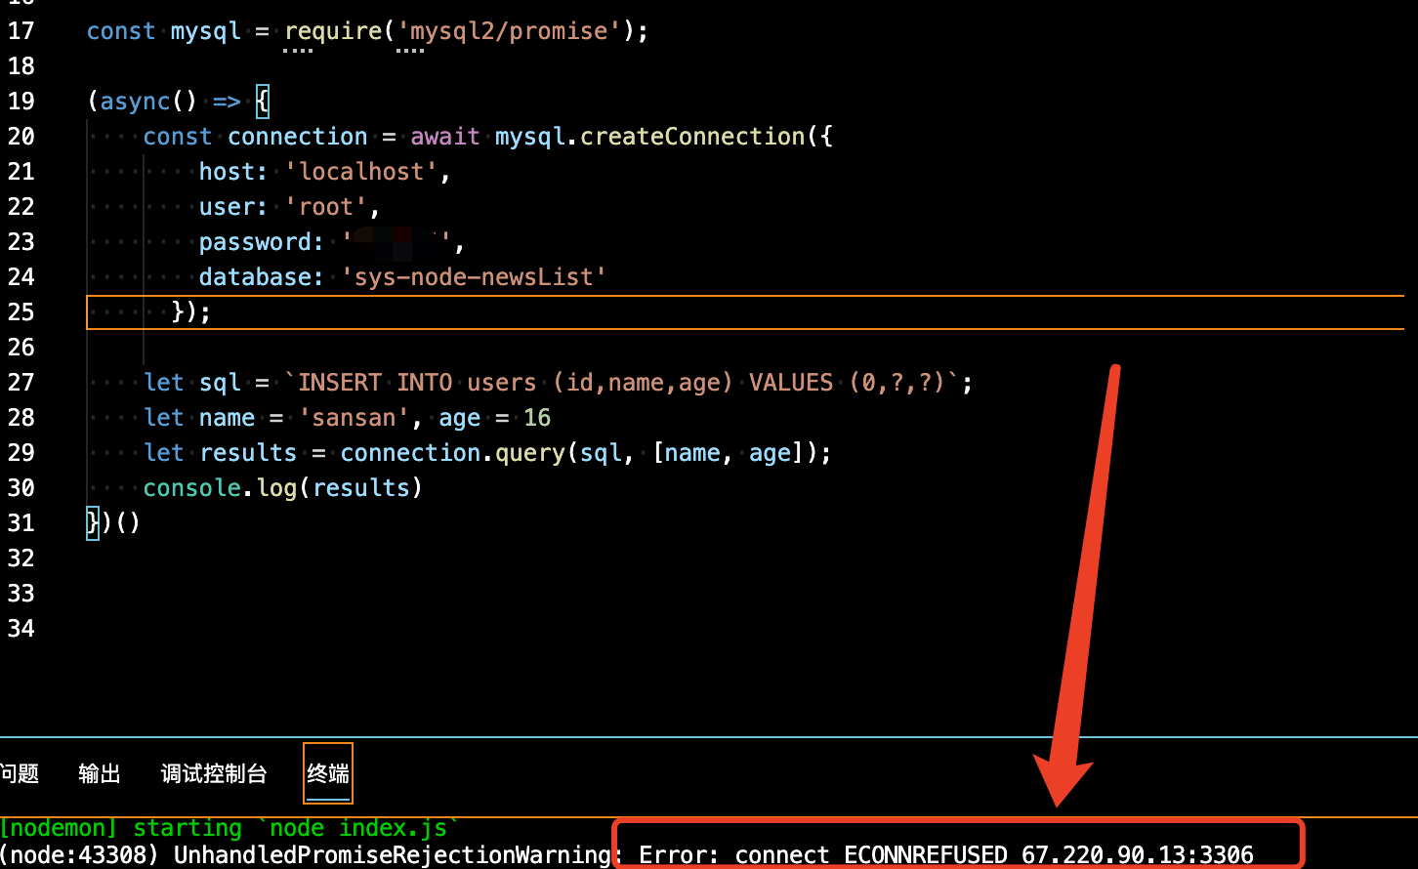Click the closing })() on line 31
Image resolution: width=1418 pixels, height=869 pixels.
114,523
